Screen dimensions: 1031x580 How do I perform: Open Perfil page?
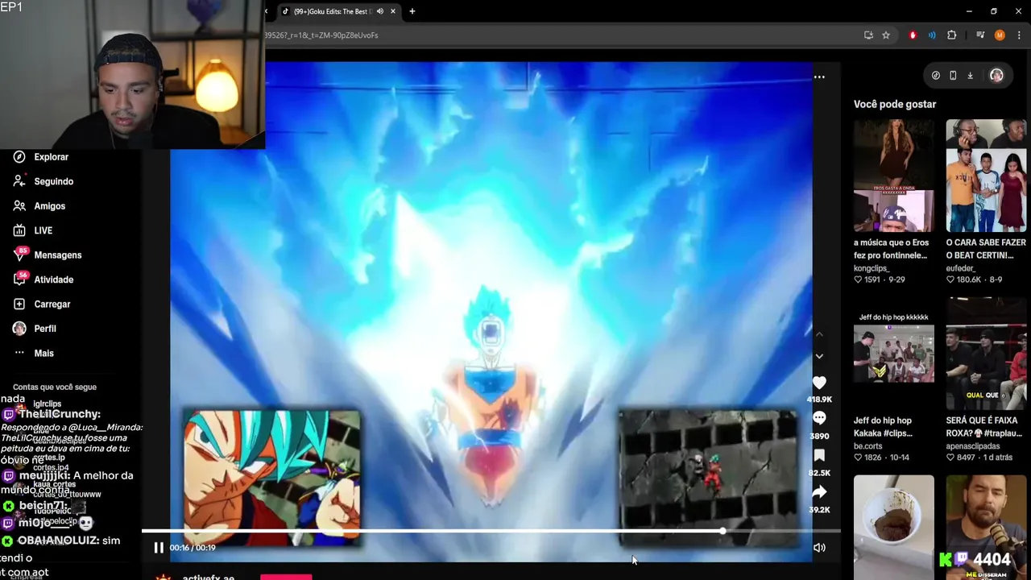point(44,329)
